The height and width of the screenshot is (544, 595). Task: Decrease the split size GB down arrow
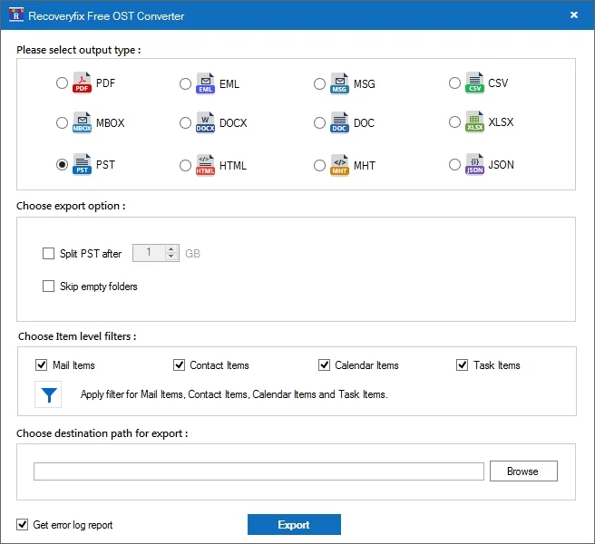click(171, 257)
